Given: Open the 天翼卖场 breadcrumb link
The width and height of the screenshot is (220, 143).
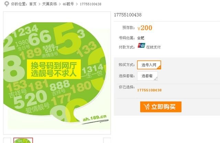Looking at the screenshot, I should [x=49, y=4].
